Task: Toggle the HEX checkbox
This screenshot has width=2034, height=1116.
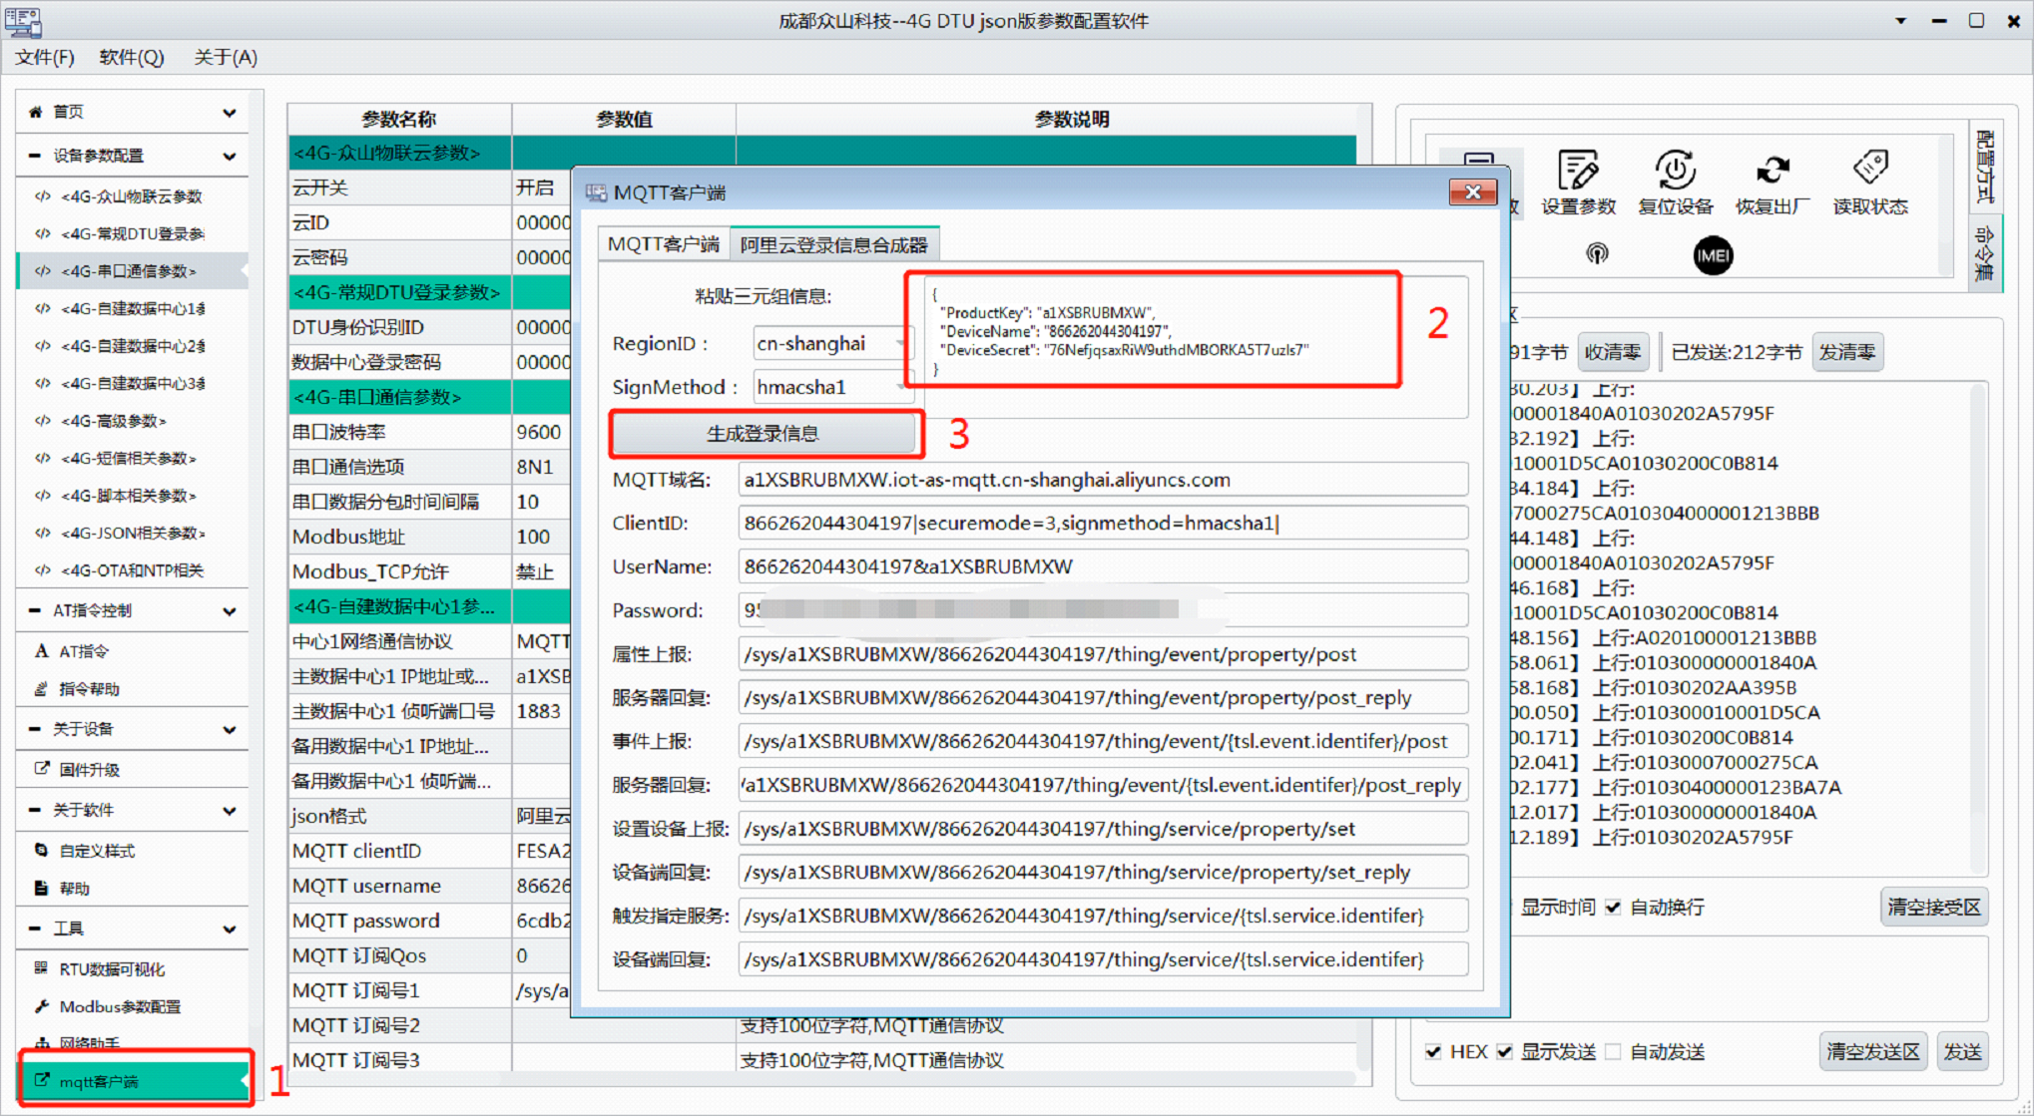Action: [x=1433, y=1051]
